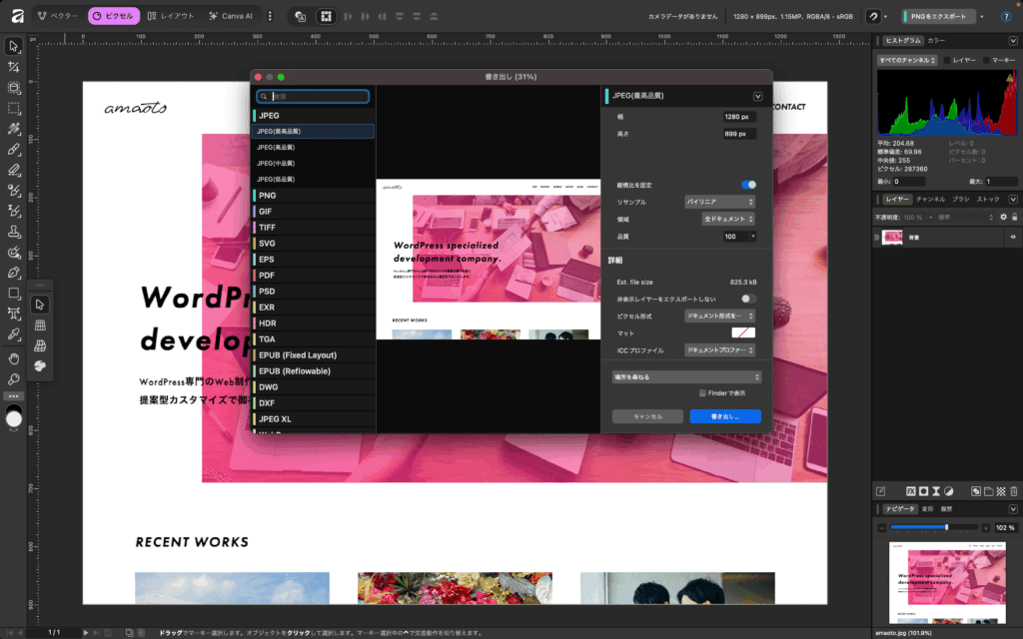Switch to the チャンネル tab
The image size is (1023, 639).
[930, 200]
